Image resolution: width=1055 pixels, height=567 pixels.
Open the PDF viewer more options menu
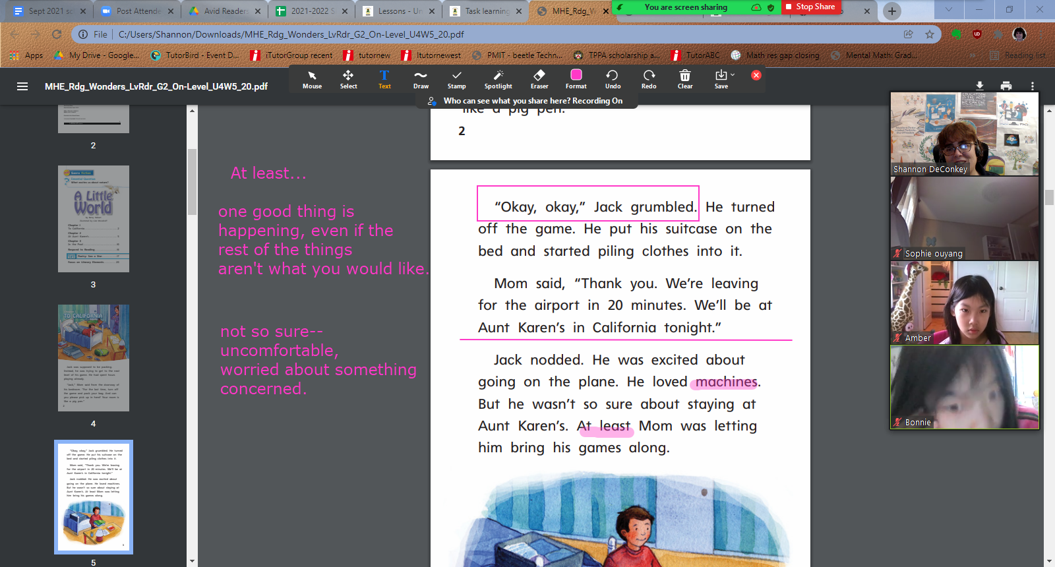click(x=1033, y=86)
